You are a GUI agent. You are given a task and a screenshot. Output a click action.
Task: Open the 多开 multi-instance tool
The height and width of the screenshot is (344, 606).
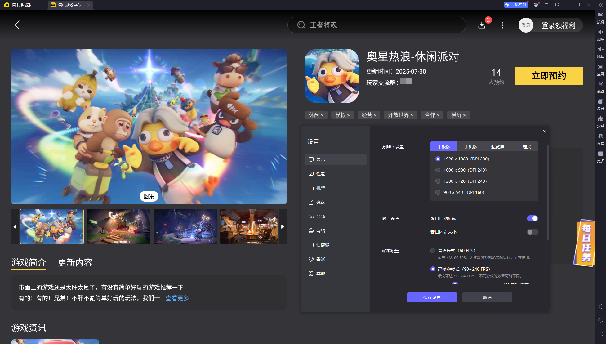click(600, 105)
